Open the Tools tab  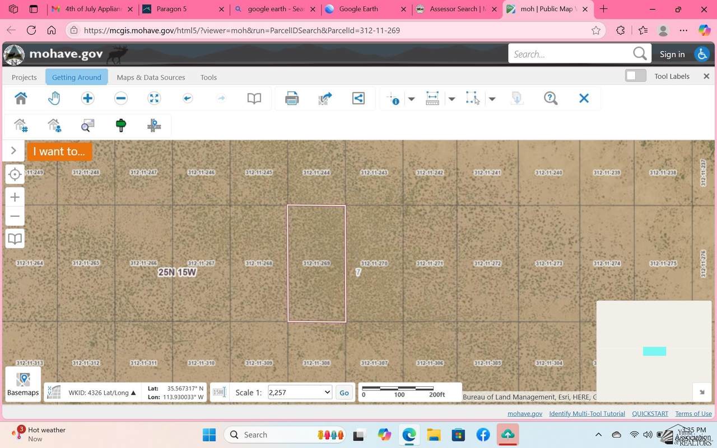click(208, 77)
